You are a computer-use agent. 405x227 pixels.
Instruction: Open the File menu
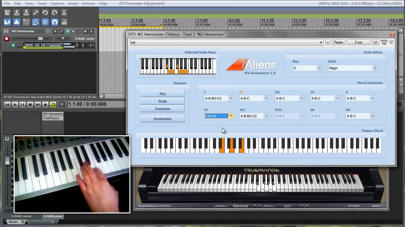7,3
